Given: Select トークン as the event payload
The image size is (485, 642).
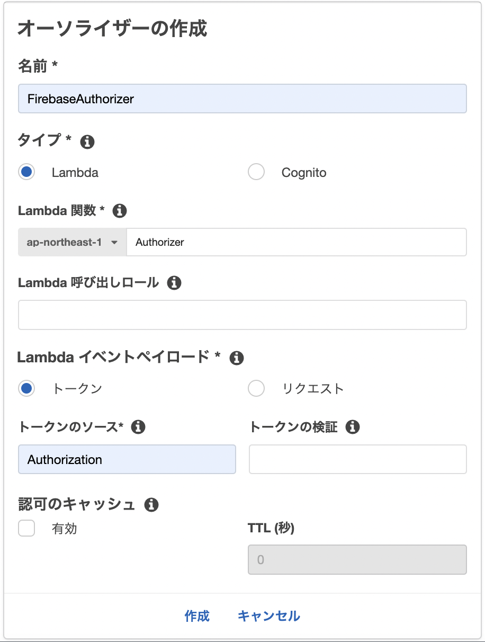Looking at the screenshot, I should [26, 388].
